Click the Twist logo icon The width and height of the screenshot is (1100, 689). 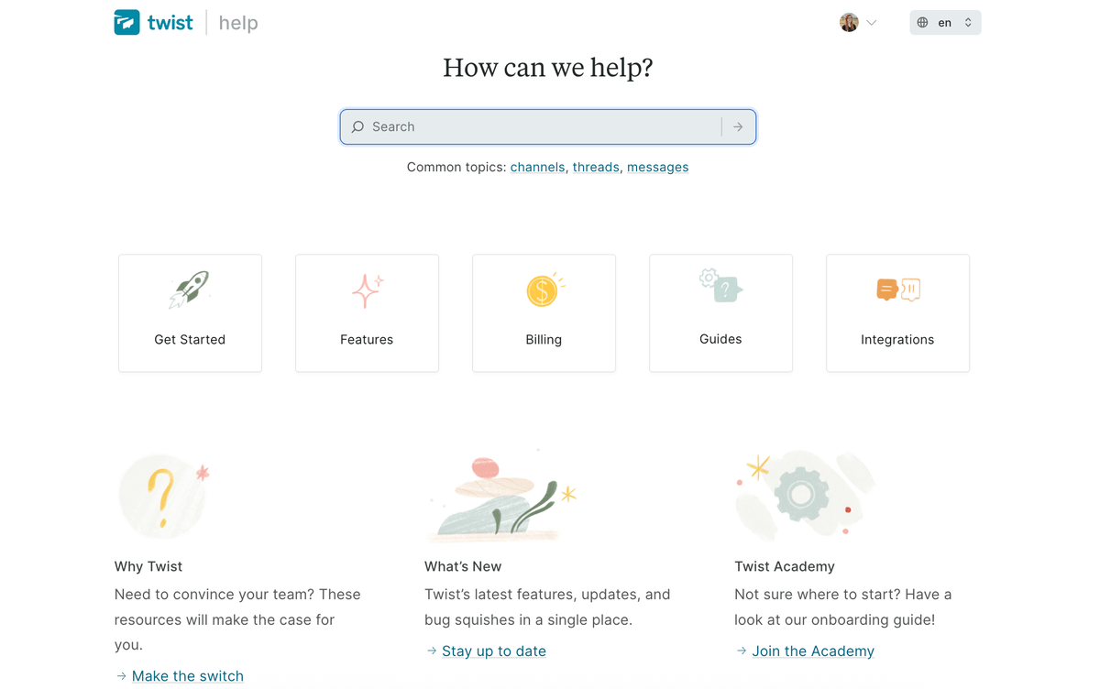[x=127, y=23]
